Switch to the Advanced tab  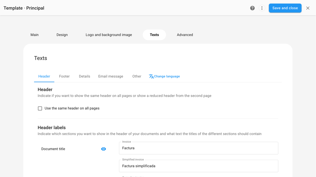click(185, 35)
